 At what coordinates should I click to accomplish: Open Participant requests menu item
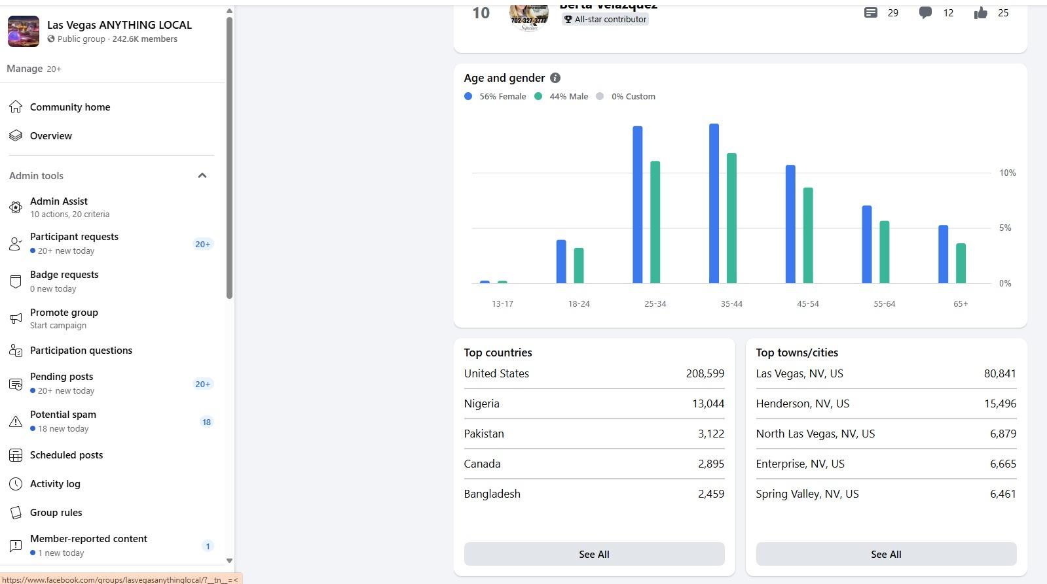(x=74, y=237)
